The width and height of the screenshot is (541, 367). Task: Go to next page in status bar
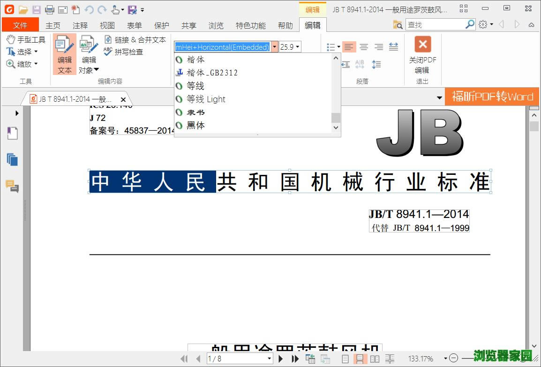(281, 359)
